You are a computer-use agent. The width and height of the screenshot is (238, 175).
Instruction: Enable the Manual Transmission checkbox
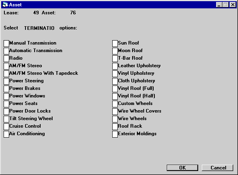pyautogui.click(x=6, y=43)
